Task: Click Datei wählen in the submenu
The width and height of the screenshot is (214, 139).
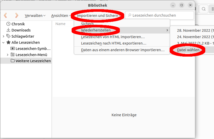Action: coord(189,50)
